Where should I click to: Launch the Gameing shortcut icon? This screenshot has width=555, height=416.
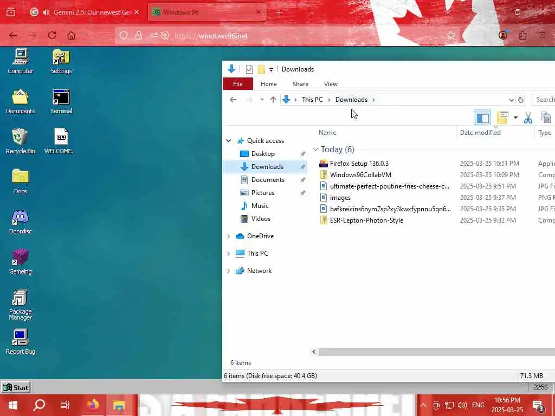[x=21, y=262]
